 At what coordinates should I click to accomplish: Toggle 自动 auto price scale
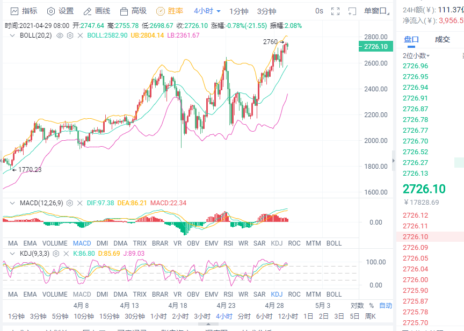(x=386, y=305)
